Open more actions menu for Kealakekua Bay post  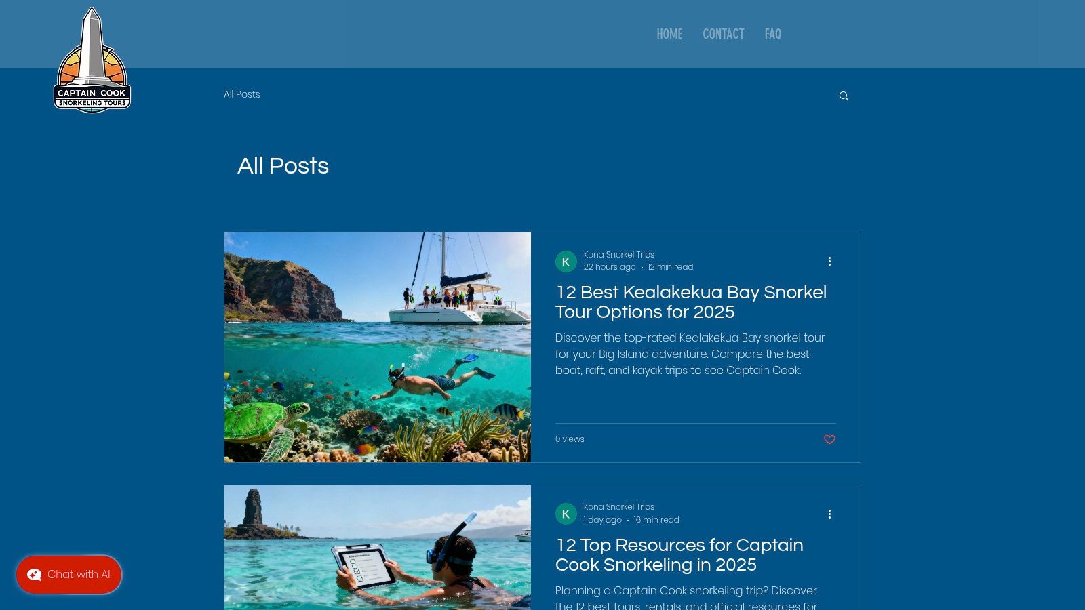click(x=829, y=261)
